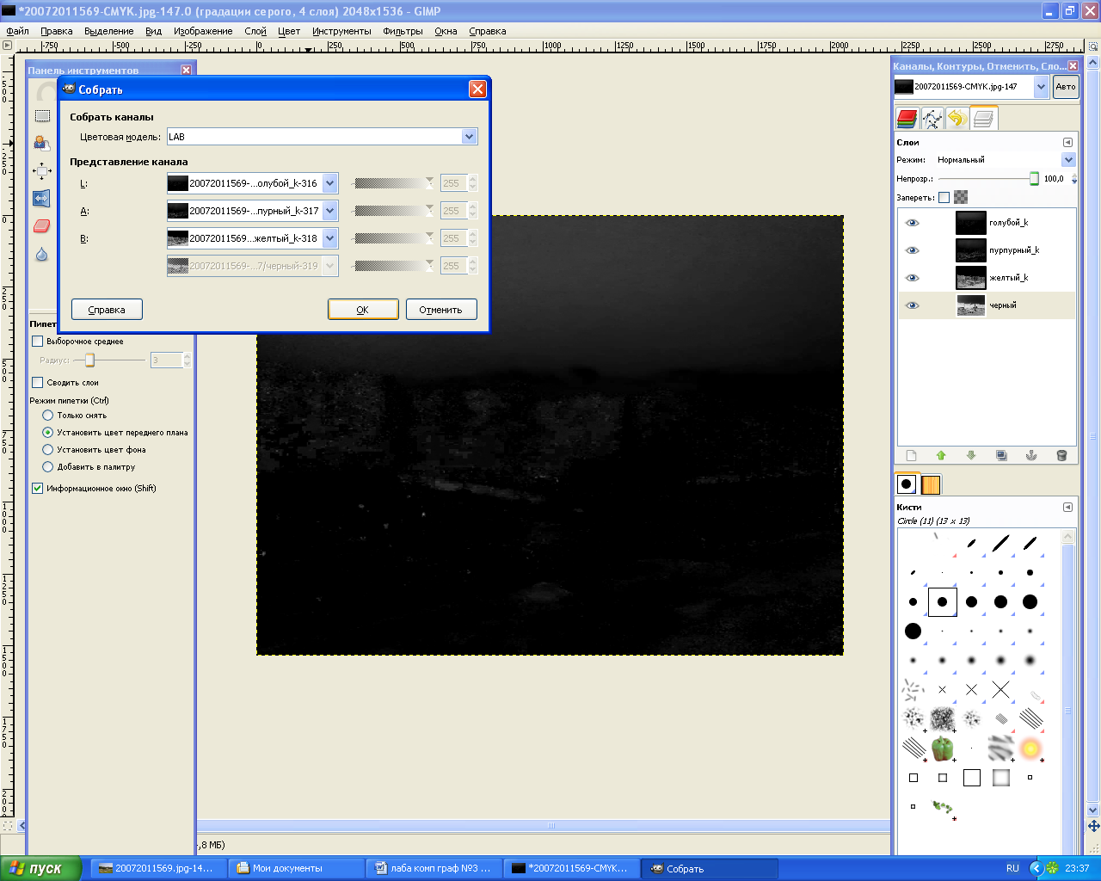Lower layer with down arrow icon

pos(971,455)
